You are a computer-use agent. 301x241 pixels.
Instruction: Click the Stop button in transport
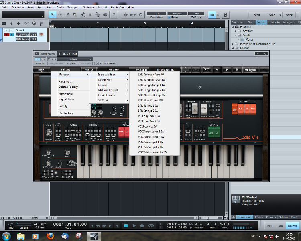[x=126, y=226]
